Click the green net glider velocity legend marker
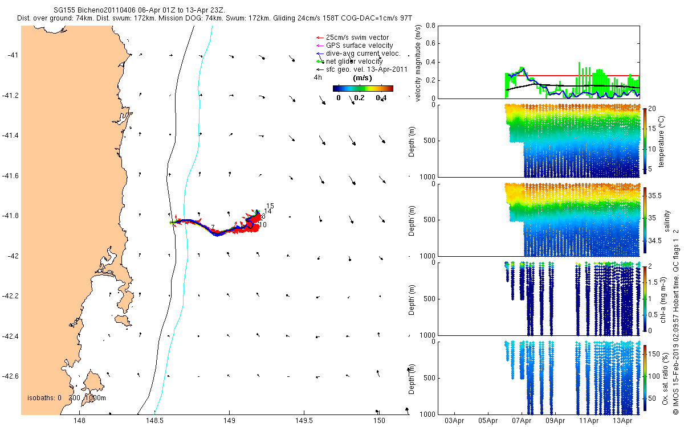The width and height of the screenshot is (684, 427). (319, 61)
